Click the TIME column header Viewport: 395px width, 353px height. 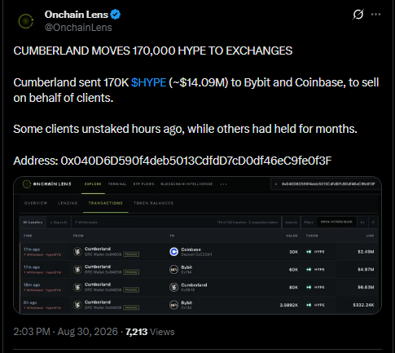tap(28, 236)
